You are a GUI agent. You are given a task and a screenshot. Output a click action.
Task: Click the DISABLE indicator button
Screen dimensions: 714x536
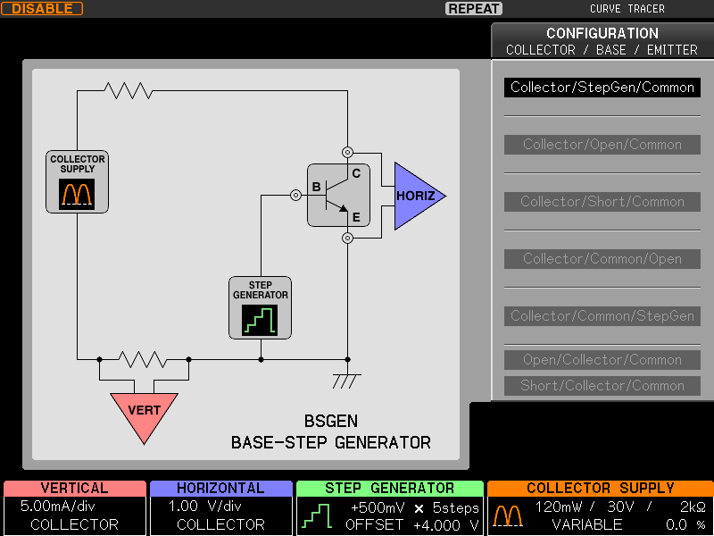point(42,9)
